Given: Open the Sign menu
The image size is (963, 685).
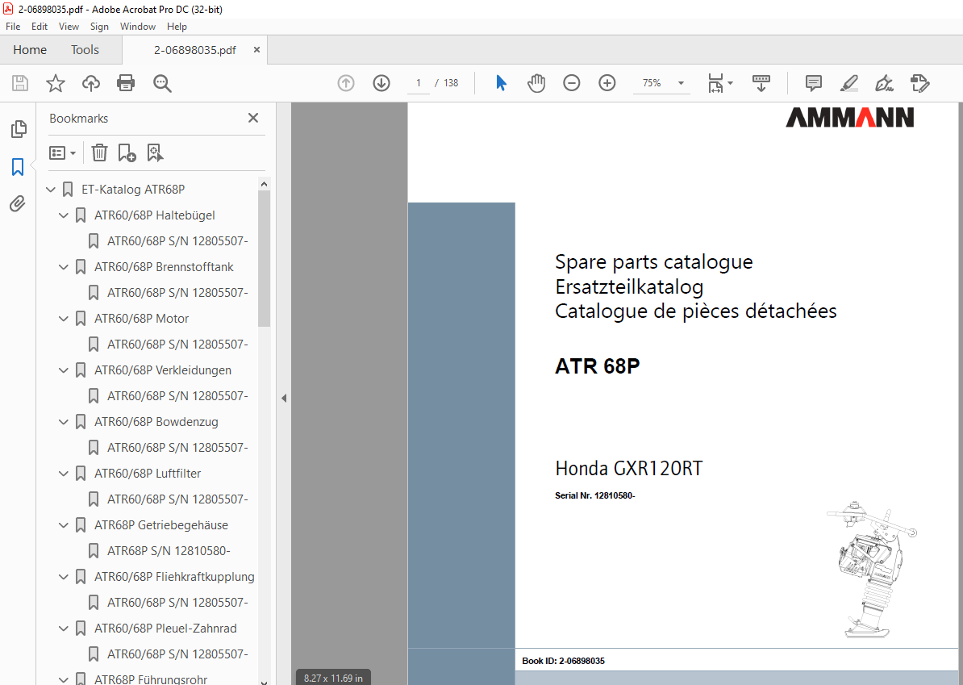Looking at the screenshot, I should [x=99, y=27].
